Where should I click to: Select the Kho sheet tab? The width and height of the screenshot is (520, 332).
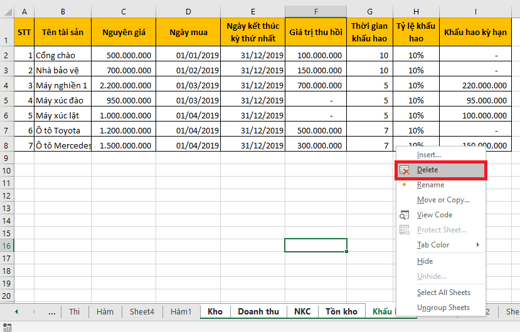coord(215,311)
